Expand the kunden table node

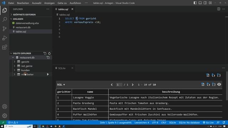point(14,70)
